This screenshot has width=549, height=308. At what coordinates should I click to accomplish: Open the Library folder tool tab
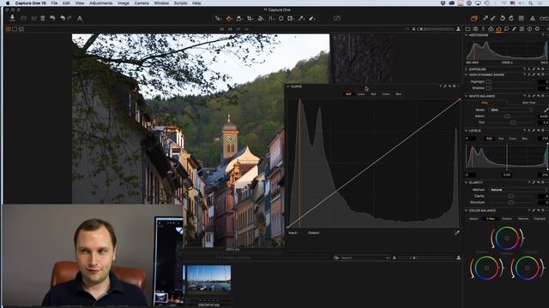tap(468, 29)
